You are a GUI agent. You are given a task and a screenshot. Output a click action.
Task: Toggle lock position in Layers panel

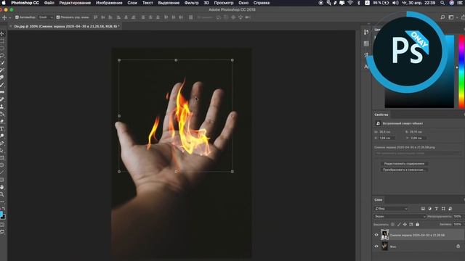point(405,224)
